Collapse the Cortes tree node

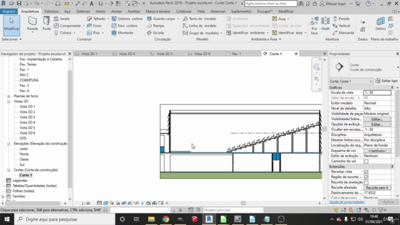click(9, 170)
